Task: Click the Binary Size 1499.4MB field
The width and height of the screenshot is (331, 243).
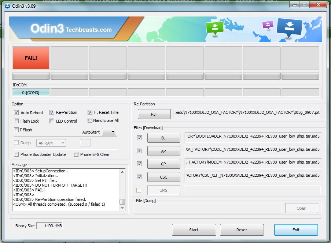Action: point(50,226)
